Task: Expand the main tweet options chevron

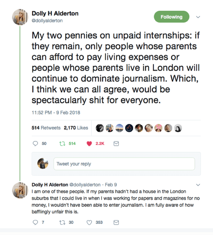Action: pos(198,17)
